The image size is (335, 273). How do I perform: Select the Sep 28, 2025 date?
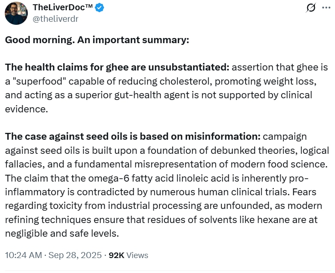tap(75, 255)
